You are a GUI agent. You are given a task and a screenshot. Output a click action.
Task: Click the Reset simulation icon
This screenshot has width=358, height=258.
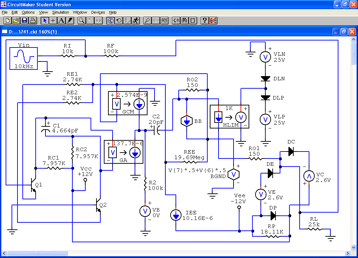coord(119,21)
